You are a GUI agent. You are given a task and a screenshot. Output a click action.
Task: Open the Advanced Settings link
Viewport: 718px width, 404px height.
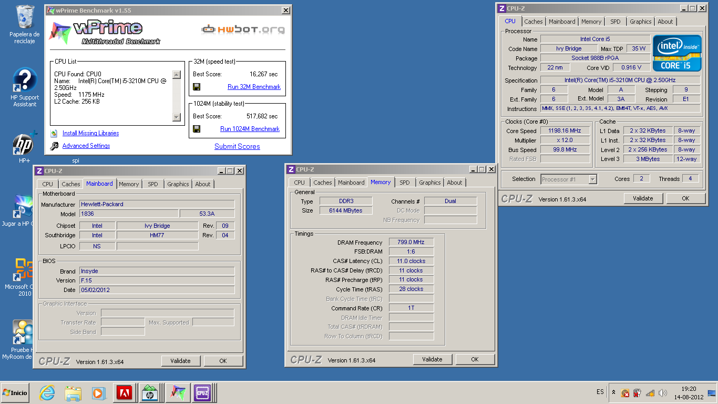(x=86, y=146)
